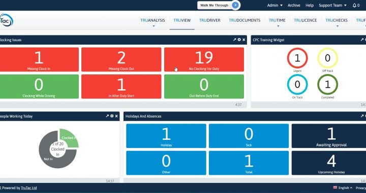This screenshot has height=193, width=366.
Task: Expand Clocking Issues widget with arrow icon
Action: click(234, 40)
